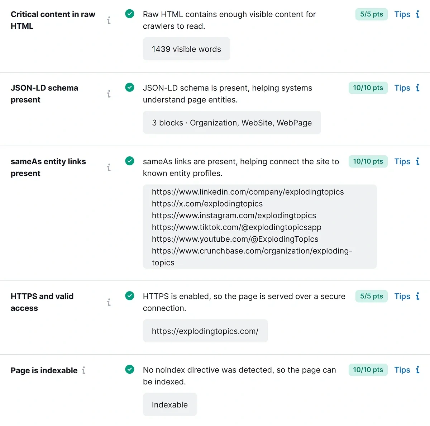
Task: Open Tips for sameAs entity links present
Action: pos(402,161)
